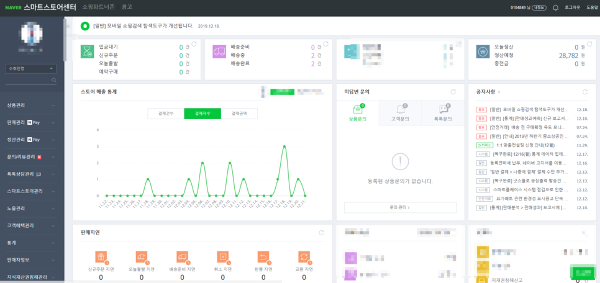The image size is (600, 283).
Task: Open 광고 in the top bar
Action: pyautogui.click(x=127, y=7)
